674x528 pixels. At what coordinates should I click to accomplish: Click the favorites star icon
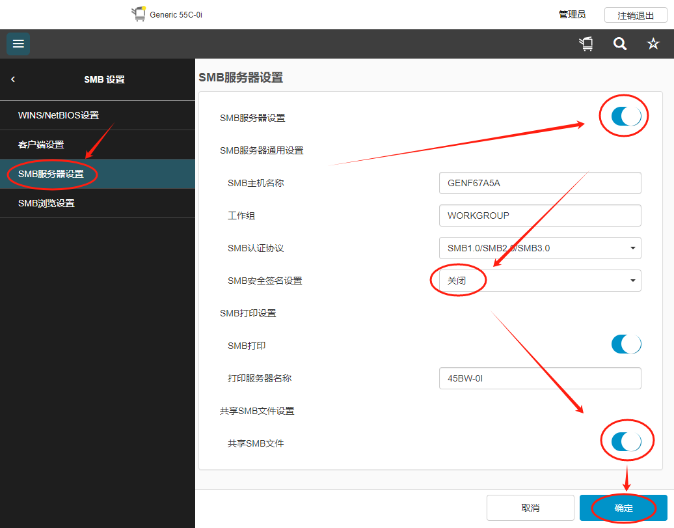pos(653,44)
